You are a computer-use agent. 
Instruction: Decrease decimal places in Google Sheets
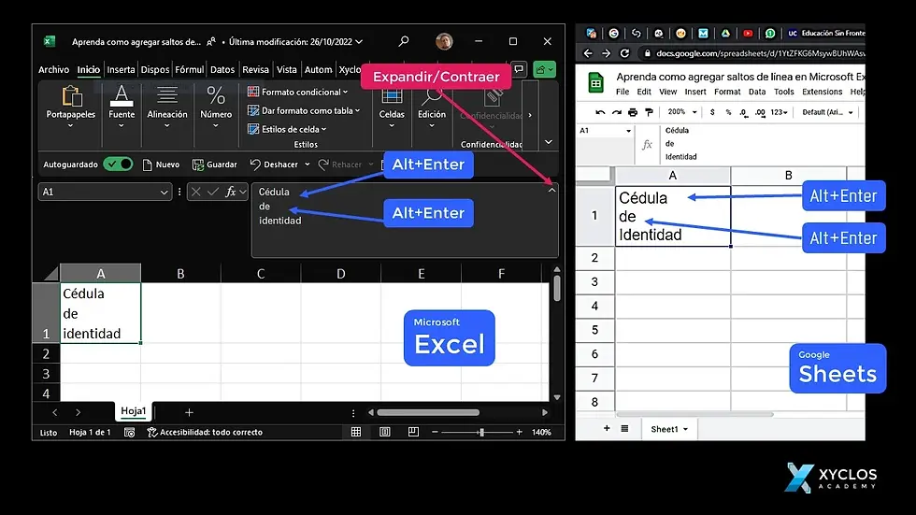743,112
